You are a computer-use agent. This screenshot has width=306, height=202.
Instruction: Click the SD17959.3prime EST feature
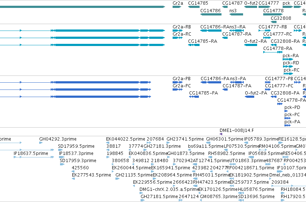pyautogui.click(x=62, y=164)
